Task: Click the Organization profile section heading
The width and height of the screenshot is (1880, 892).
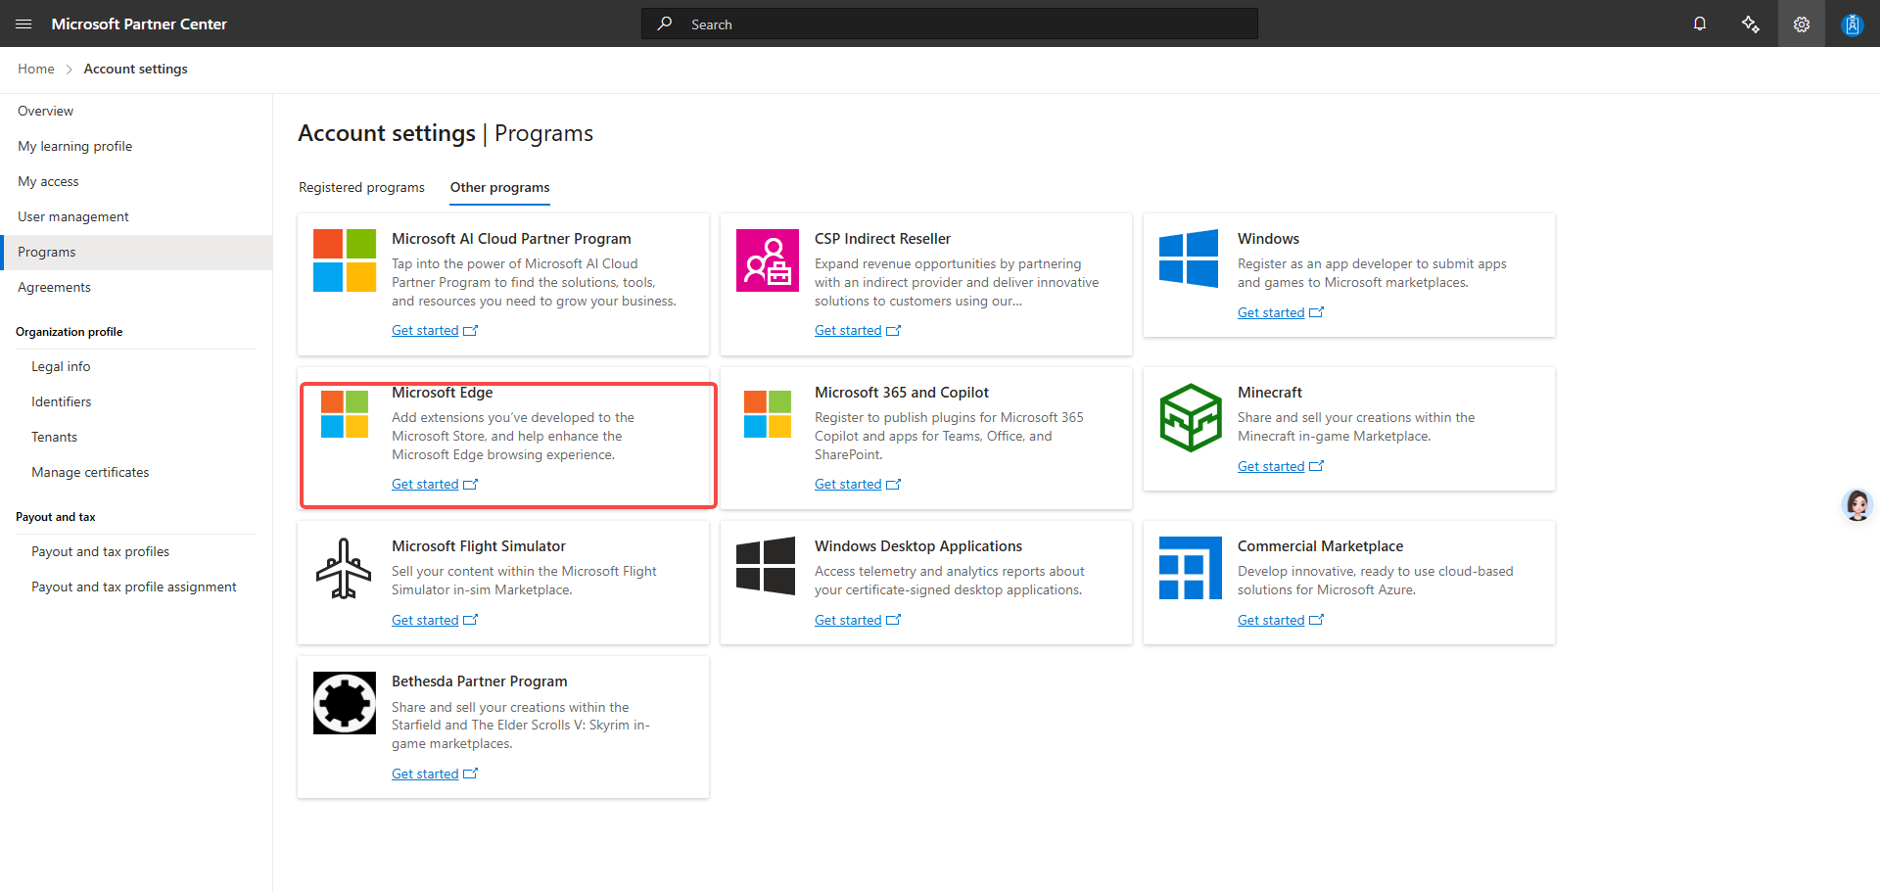Action: 70,332
